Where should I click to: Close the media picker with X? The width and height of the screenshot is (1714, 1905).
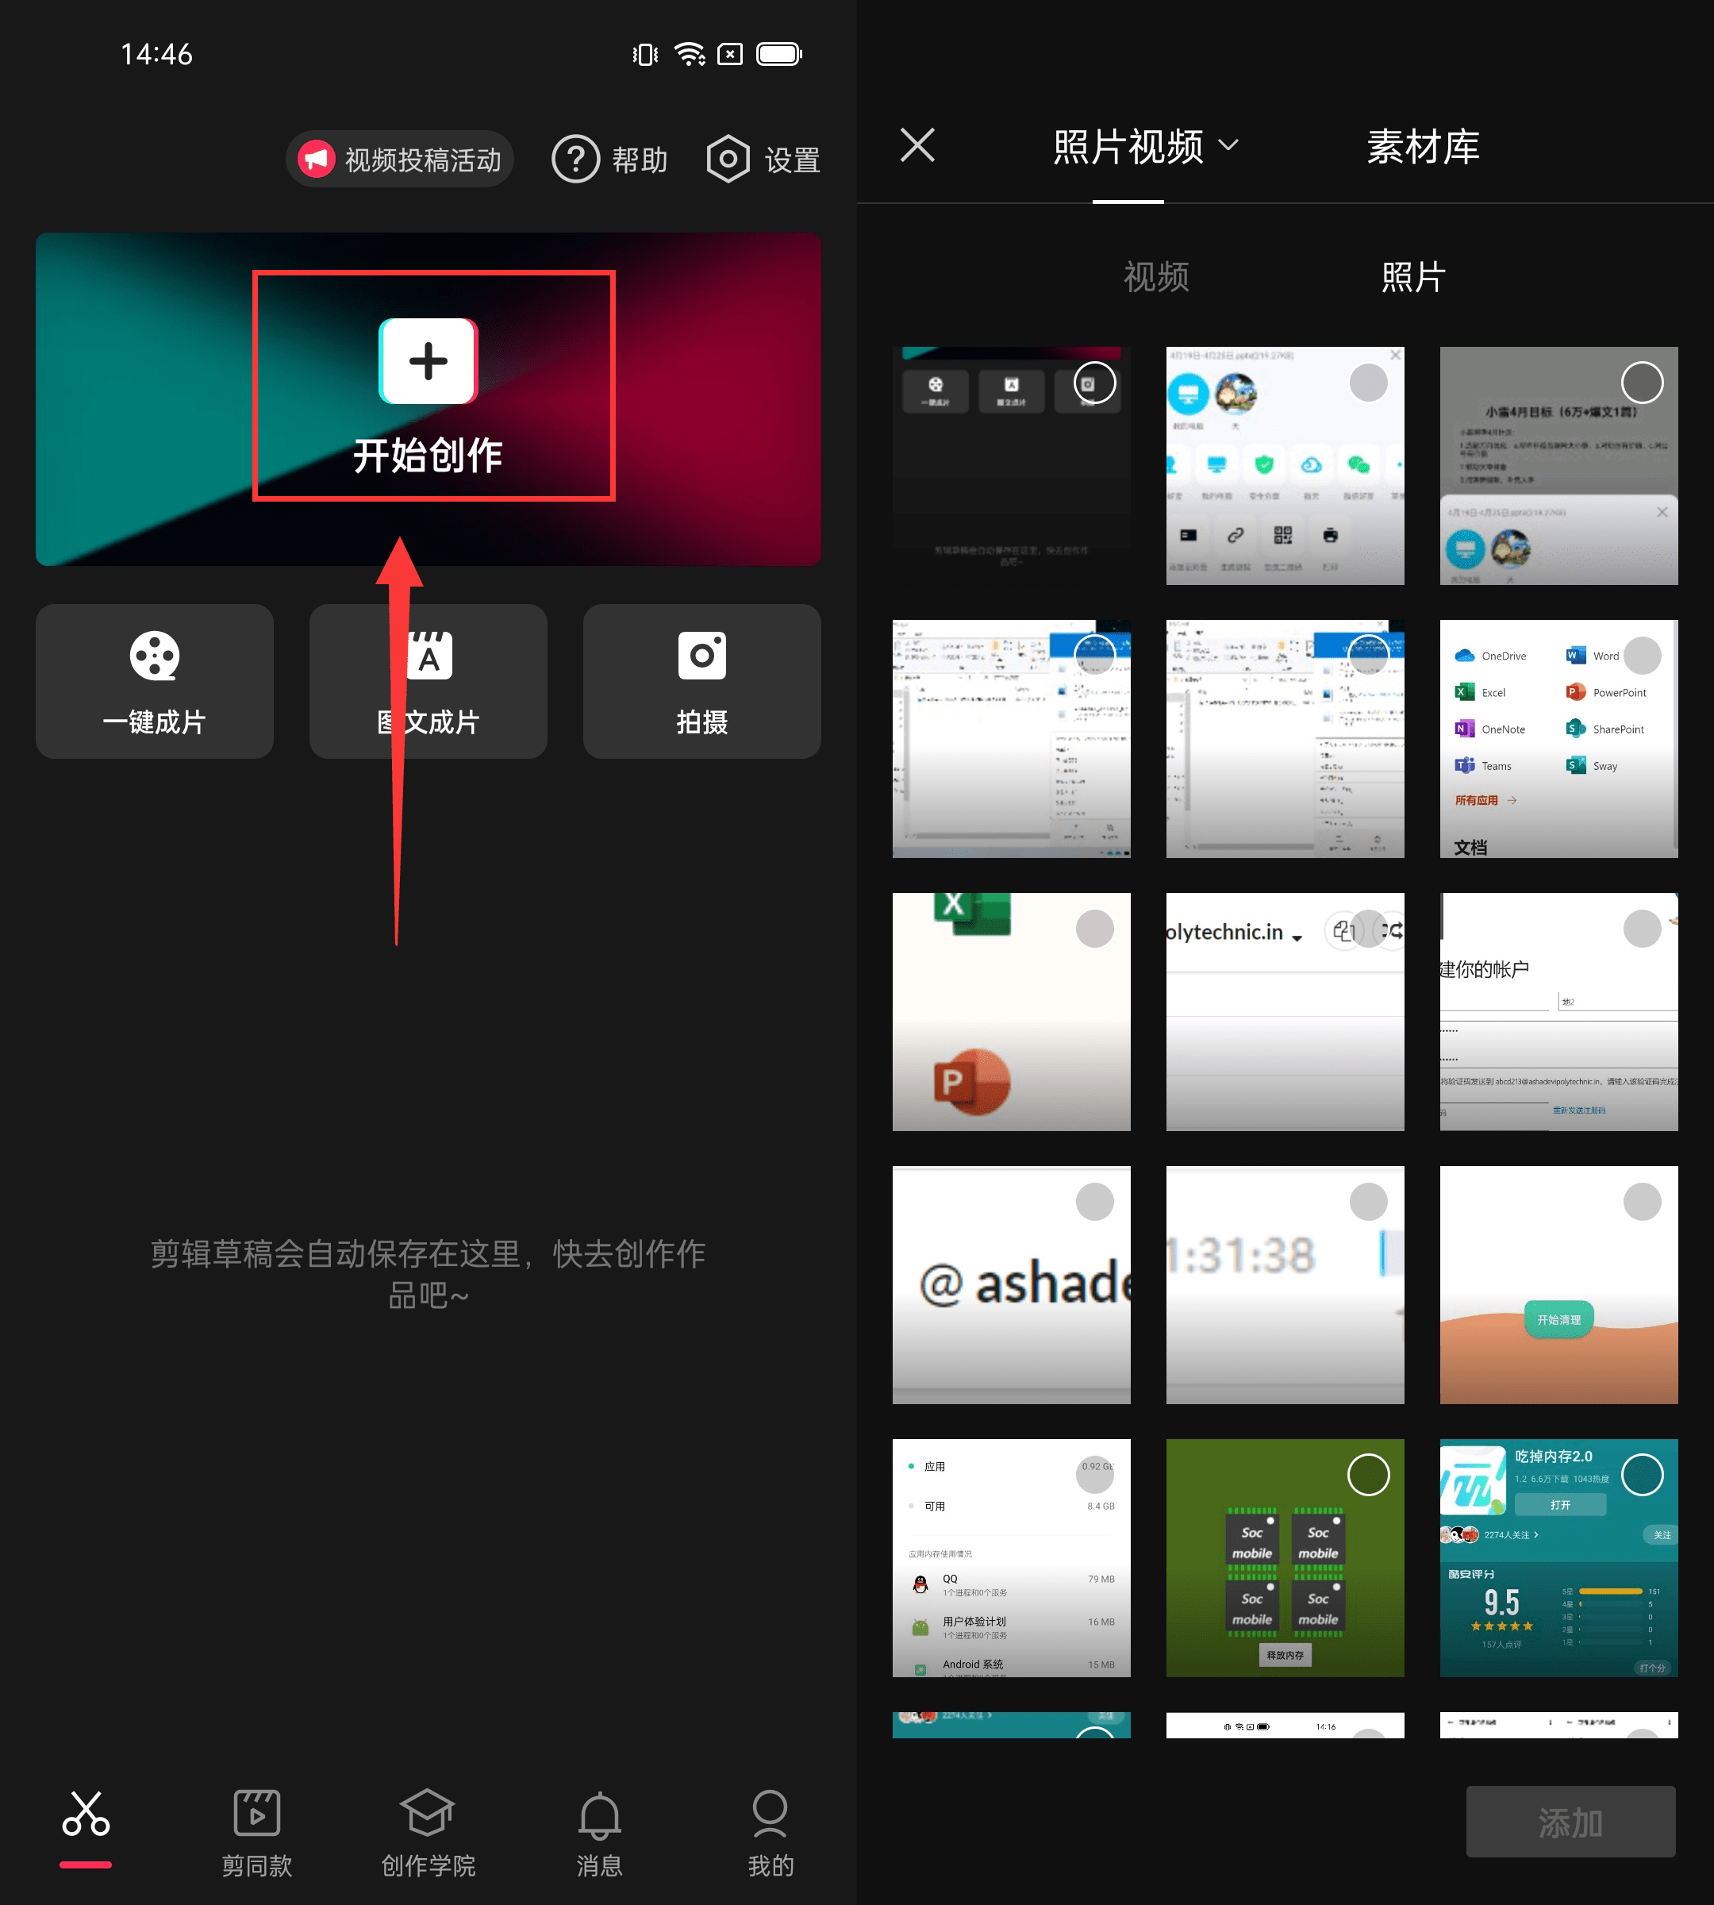(917, 145)
